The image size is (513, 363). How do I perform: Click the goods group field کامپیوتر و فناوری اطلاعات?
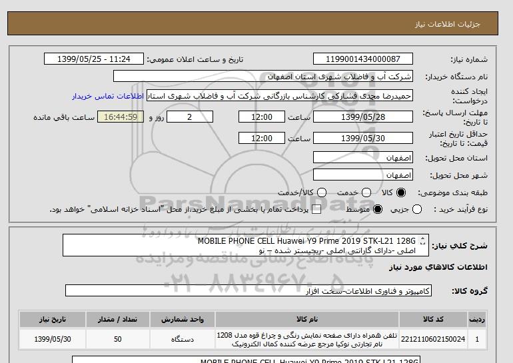pos(249,290)
